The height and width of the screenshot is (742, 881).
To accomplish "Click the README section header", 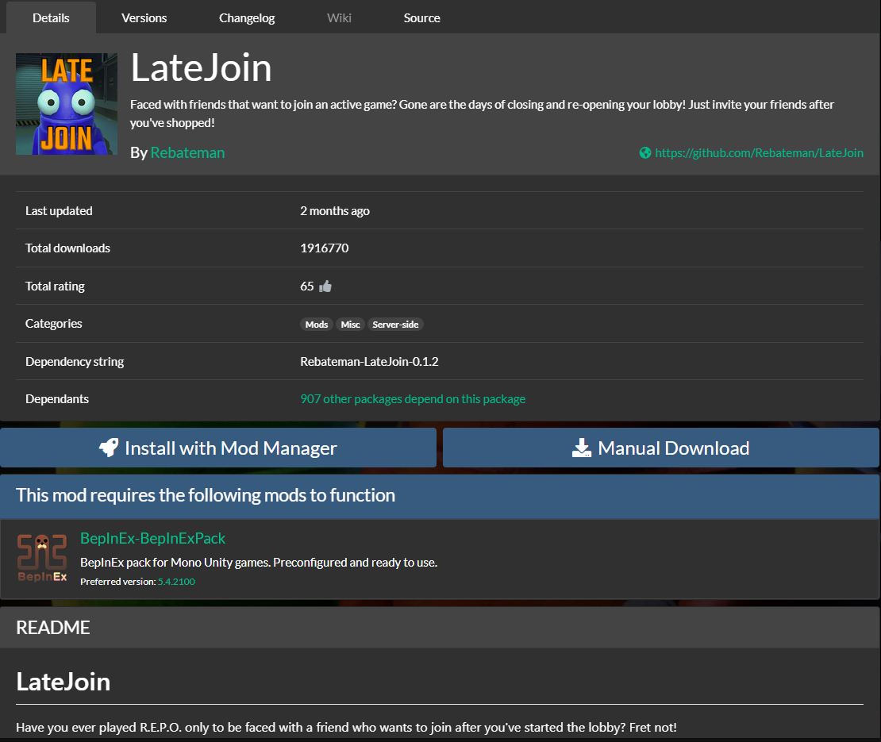I will [440, 628].
